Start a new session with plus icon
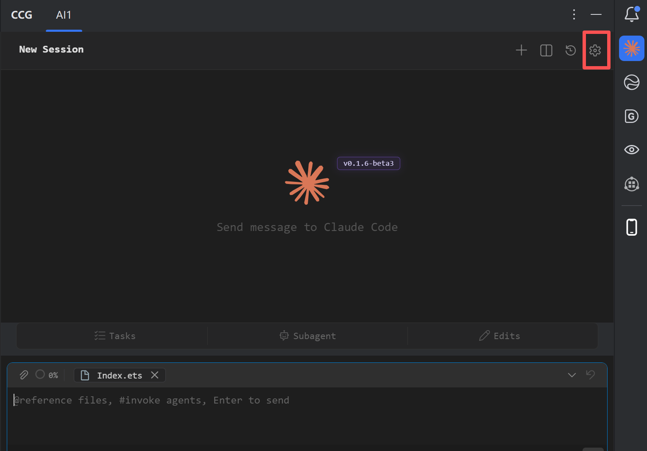 [521, 50]
